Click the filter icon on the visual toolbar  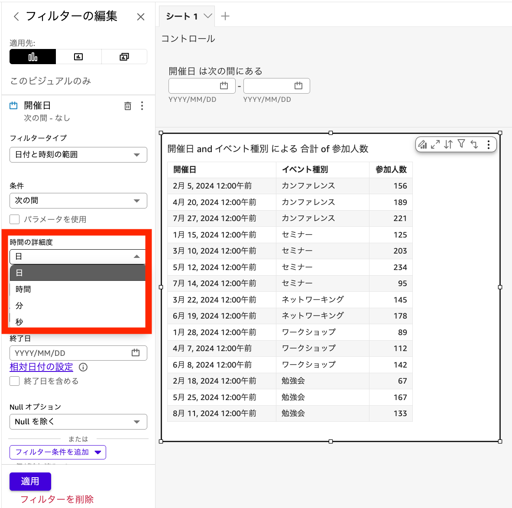462,144
